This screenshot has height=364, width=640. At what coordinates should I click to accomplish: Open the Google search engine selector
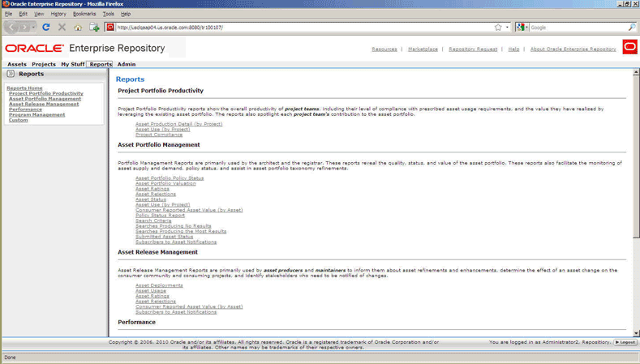pos(522,28)
